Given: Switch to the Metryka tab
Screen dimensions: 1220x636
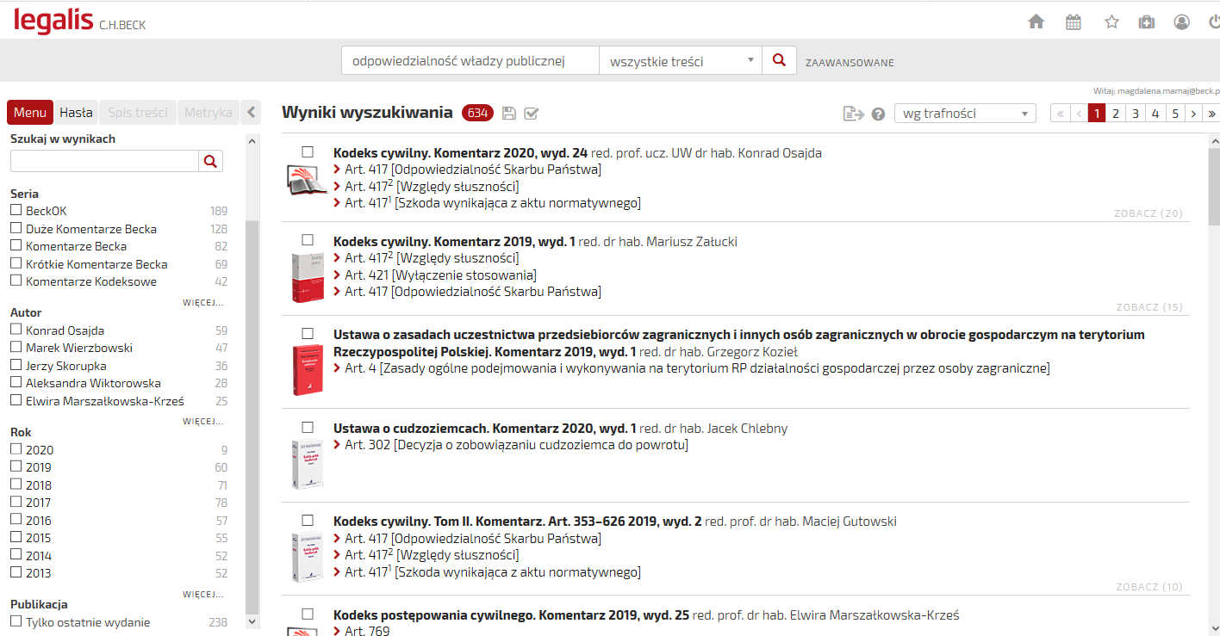Looking at the screenshot, I should click(x=208, y=112).
